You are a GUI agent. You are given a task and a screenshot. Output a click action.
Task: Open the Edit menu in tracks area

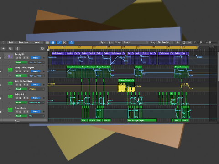coord(12,42)
